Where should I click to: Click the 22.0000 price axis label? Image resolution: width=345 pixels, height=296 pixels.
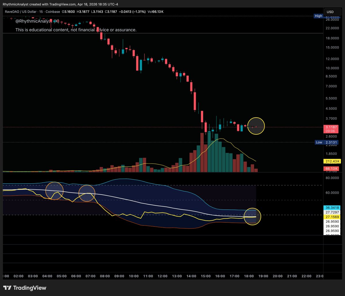332,28
